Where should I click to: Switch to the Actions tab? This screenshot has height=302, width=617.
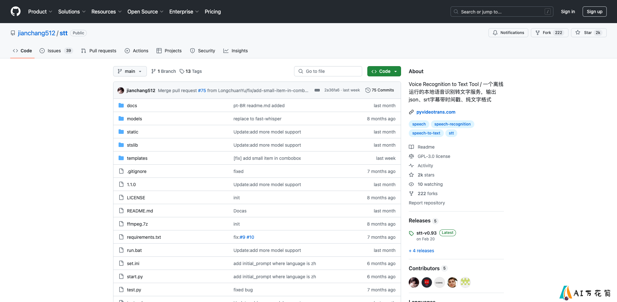point(137,51)
